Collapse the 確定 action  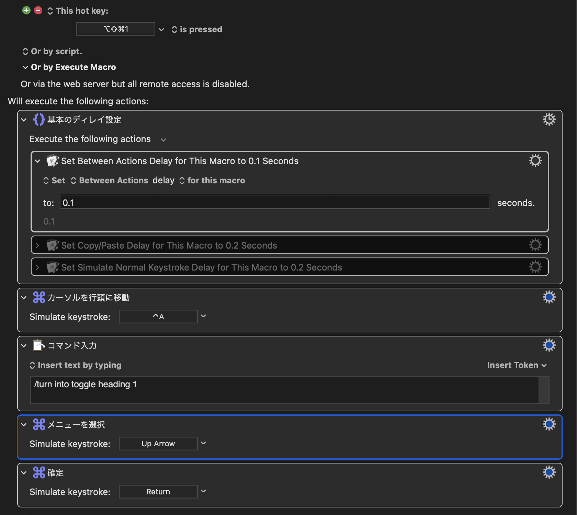point(24,473)
